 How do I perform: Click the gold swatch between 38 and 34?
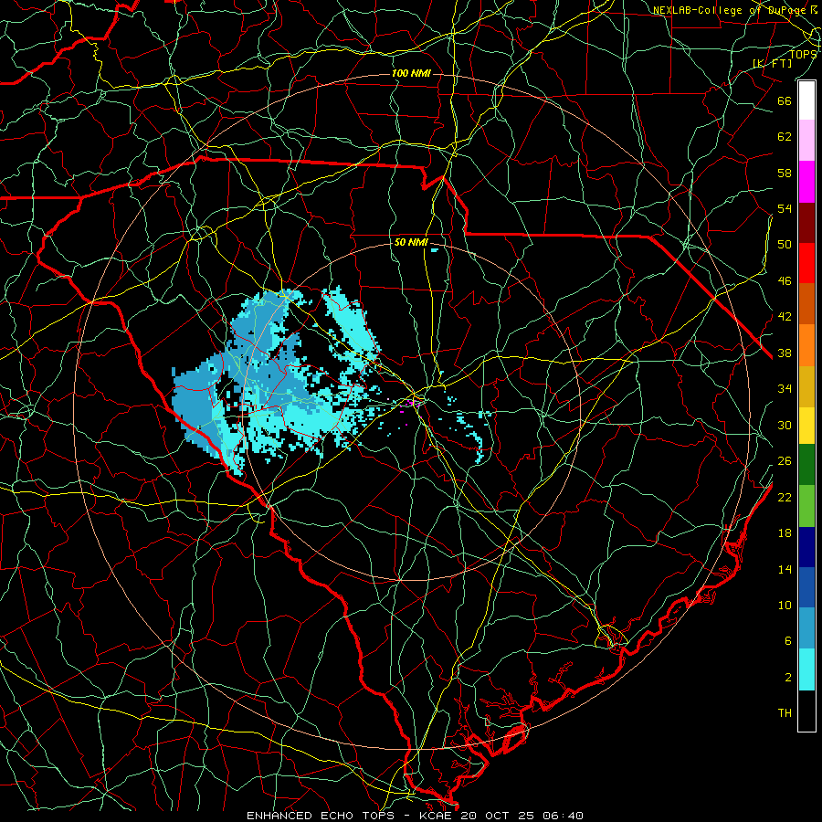806,386
